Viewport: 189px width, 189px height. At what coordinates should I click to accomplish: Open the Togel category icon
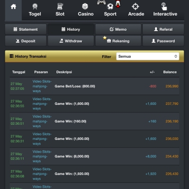(35, 7)
